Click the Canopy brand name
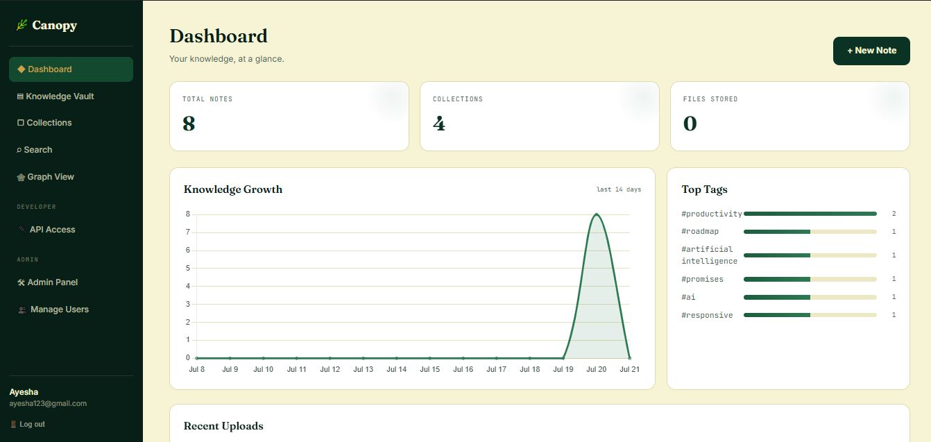This screenshot has width=931, height=442. (54, 26)
